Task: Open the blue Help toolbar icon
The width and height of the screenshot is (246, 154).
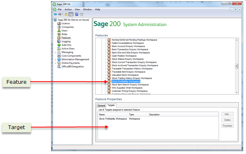Action: (77, 14)
